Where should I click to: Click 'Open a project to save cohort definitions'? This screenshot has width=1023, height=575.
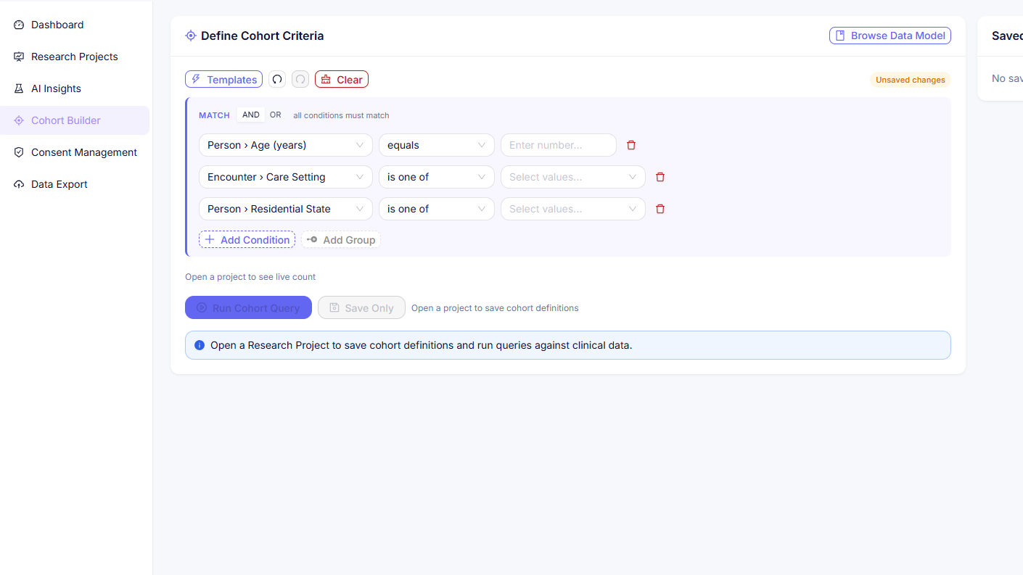coord(495,308)
